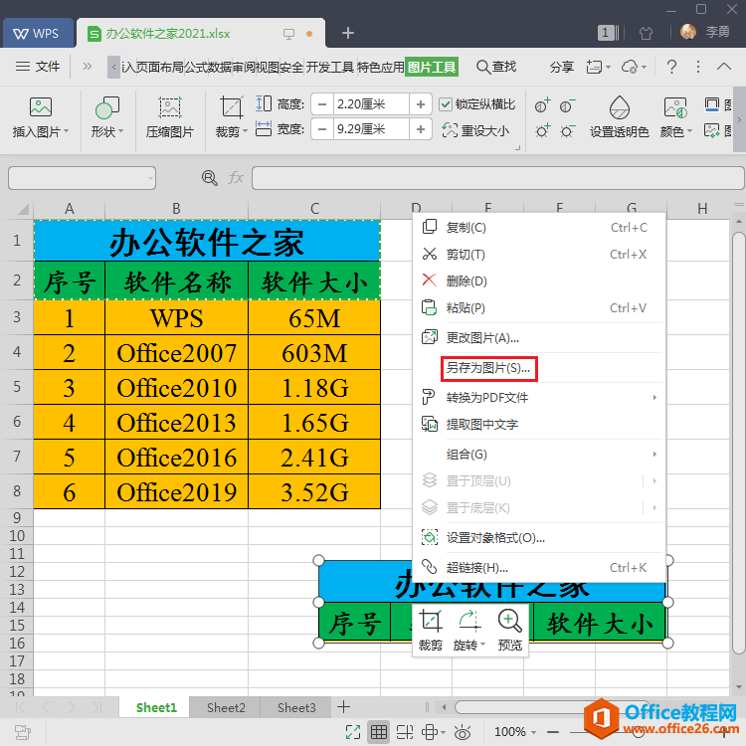Screen dimensions: 746x746
Task: Toggle Lock Aspect Ratio (锁定纵横比) checkbox
Action: point(445,104)
